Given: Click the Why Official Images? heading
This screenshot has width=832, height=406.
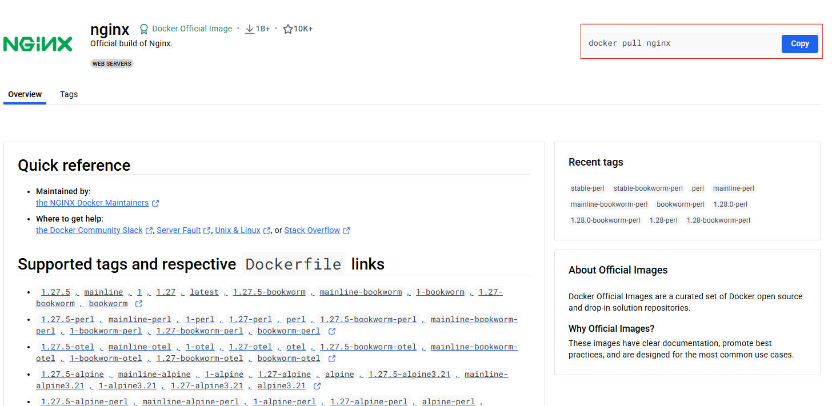Looking at the screenshot, I should point(611,329).
